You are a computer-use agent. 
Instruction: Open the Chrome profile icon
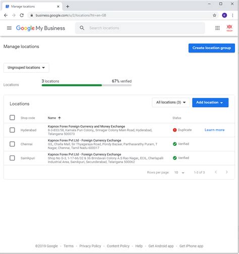(x=224, y=15)
